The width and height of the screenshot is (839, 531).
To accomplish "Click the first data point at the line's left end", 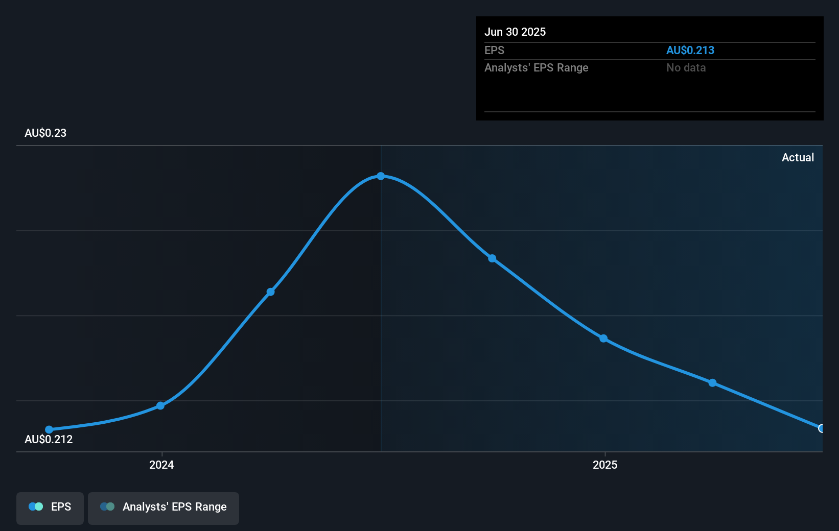I will (x=49, y=430).
